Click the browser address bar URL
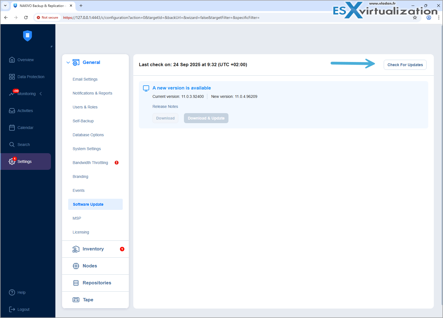443x318 pixels. pos(161,18)
